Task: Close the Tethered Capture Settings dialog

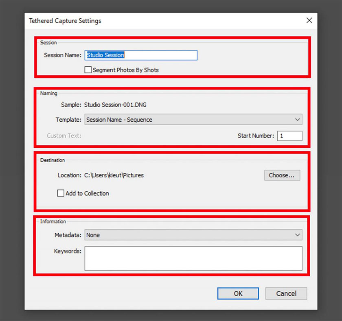Action: 309,20
